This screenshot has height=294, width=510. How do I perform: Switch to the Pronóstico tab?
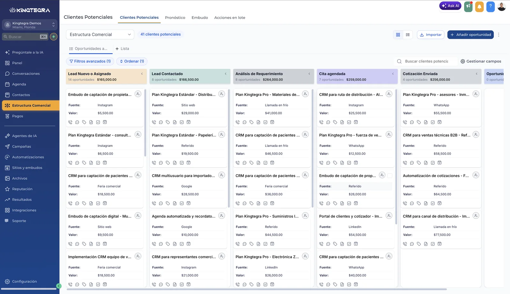[175, 18]
